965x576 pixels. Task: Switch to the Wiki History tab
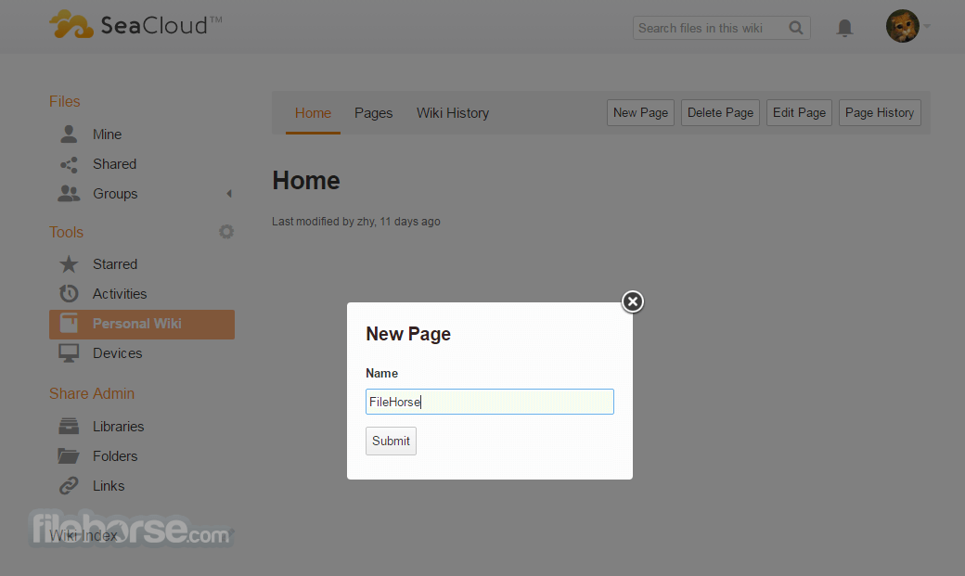click(453, 113)
